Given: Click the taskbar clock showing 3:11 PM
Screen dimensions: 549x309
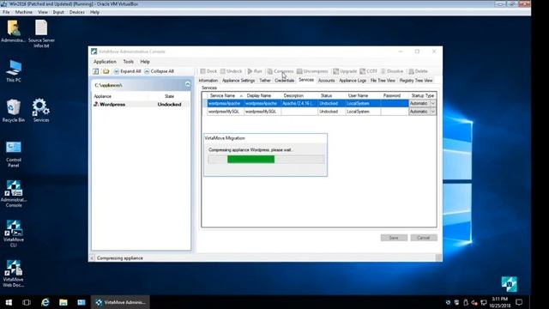Looking at the screenshot, I should pyautogui.click(x=499, y=302).
